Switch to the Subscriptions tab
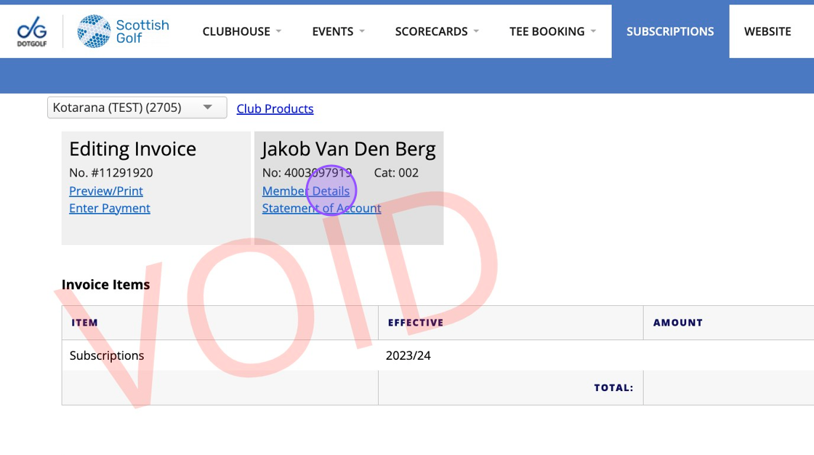The width and height of the screenshot is (814, 455). [669, 31]
